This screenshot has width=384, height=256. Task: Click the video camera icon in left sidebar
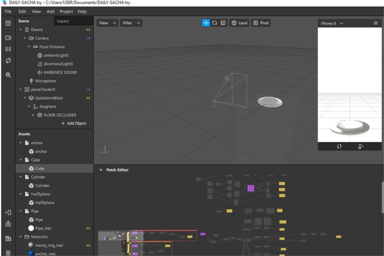point(8,38)
